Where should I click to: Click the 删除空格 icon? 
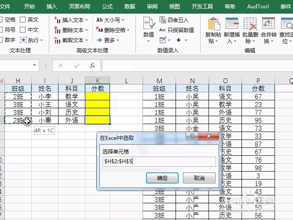pyautogui.click(x=99, y=30)
